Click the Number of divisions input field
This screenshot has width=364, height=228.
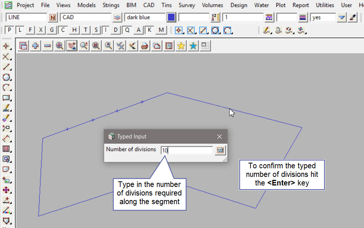tap(187, 150)
